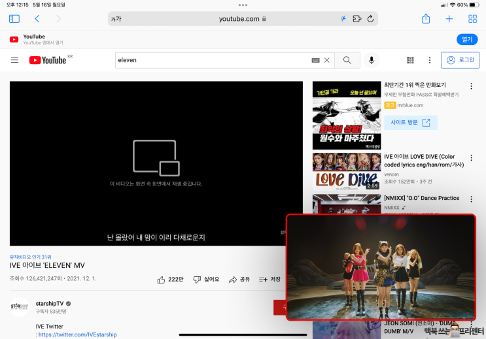Open the twitter.com/IVEstarship link
Image resolution: width=486 pixels, height=339 pixels.
pos(77,334)
